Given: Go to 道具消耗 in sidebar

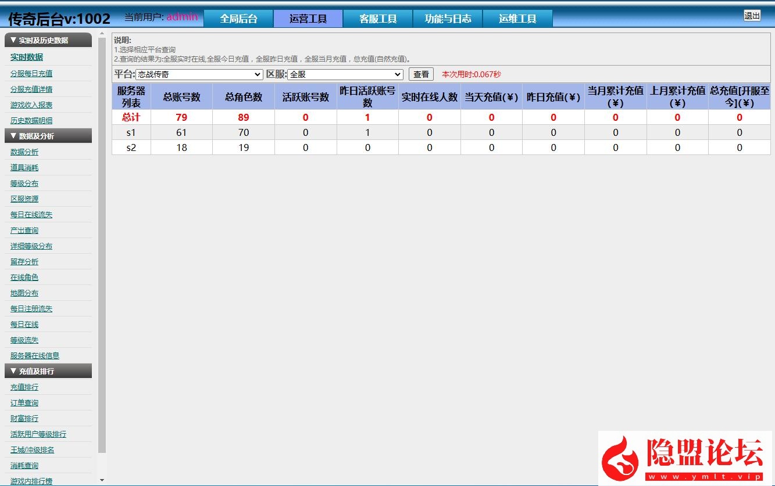Looking at the screenshot, I should [x=24, y=168].
